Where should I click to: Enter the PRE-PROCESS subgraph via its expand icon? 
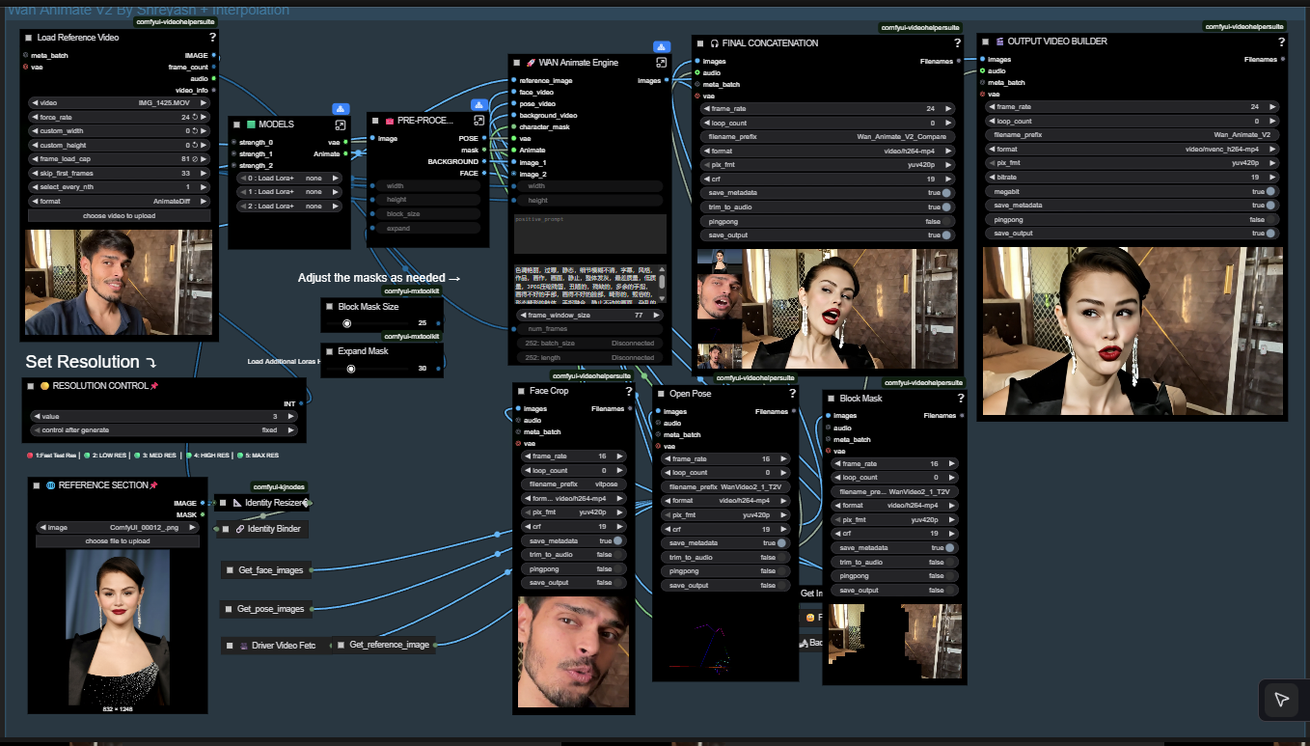coord(478,121)
